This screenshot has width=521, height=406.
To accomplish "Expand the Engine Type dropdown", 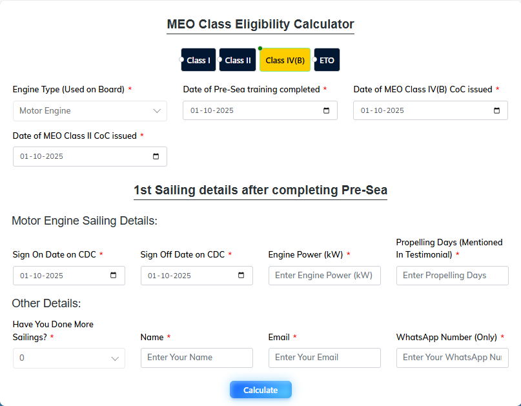I will point(90,111).
